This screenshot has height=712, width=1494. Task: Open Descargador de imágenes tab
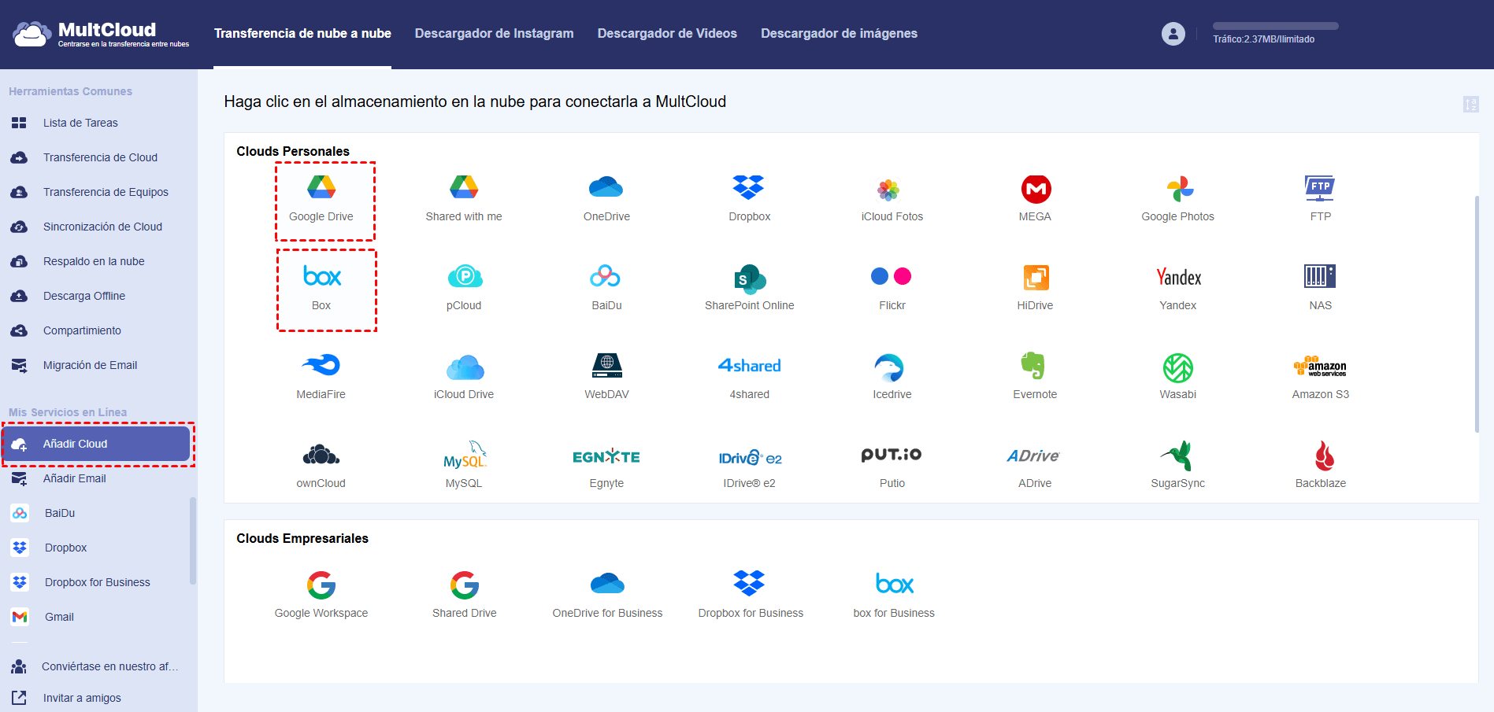[839, 33]
